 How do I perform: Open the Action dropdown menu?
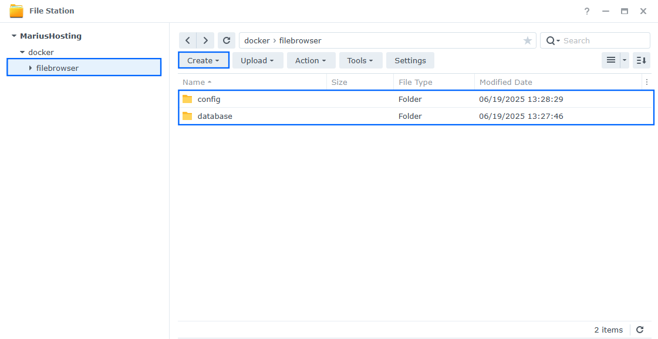[x=311, y=60]
